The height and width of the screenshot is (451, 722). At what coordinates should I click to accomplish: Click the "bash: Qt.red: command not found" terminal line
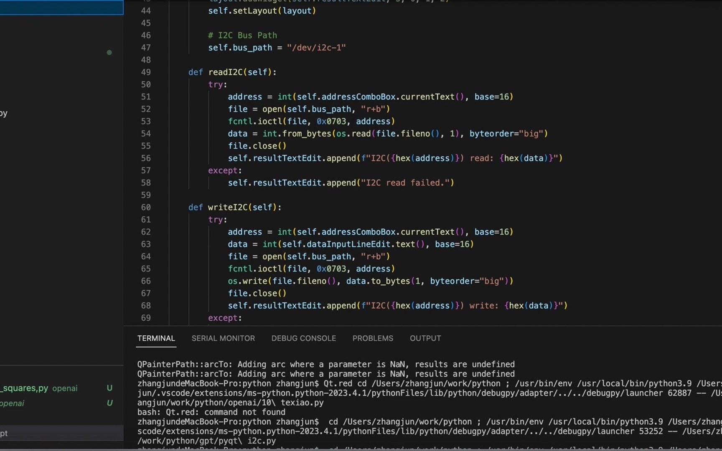[x=211, y=412]
